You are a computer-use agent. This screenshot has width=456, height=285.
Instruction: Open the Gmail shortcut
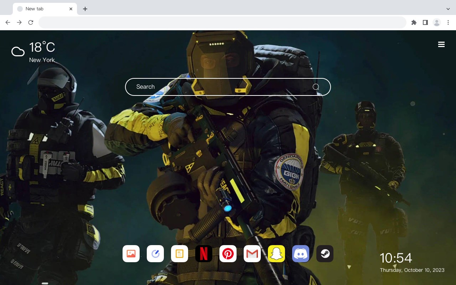[252, 254]
